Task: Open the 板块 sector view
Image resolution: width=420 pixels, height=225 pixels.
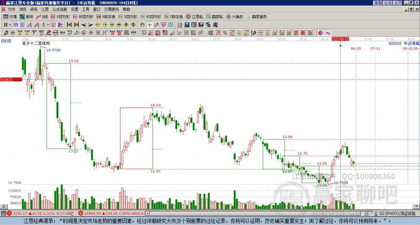Action: pos(27,16)
